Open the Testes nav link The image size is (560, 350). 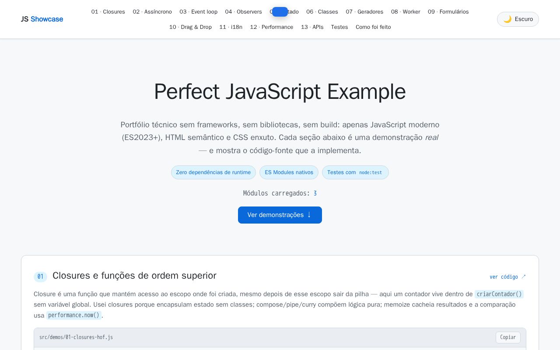coord(339,27)
